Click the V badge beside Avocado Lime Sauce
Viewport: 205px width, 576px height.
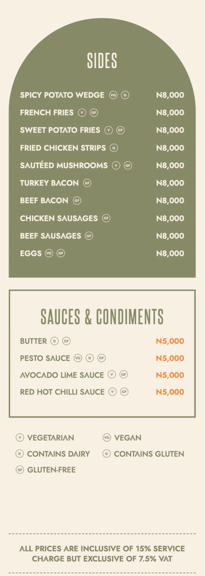click(111, 375)
